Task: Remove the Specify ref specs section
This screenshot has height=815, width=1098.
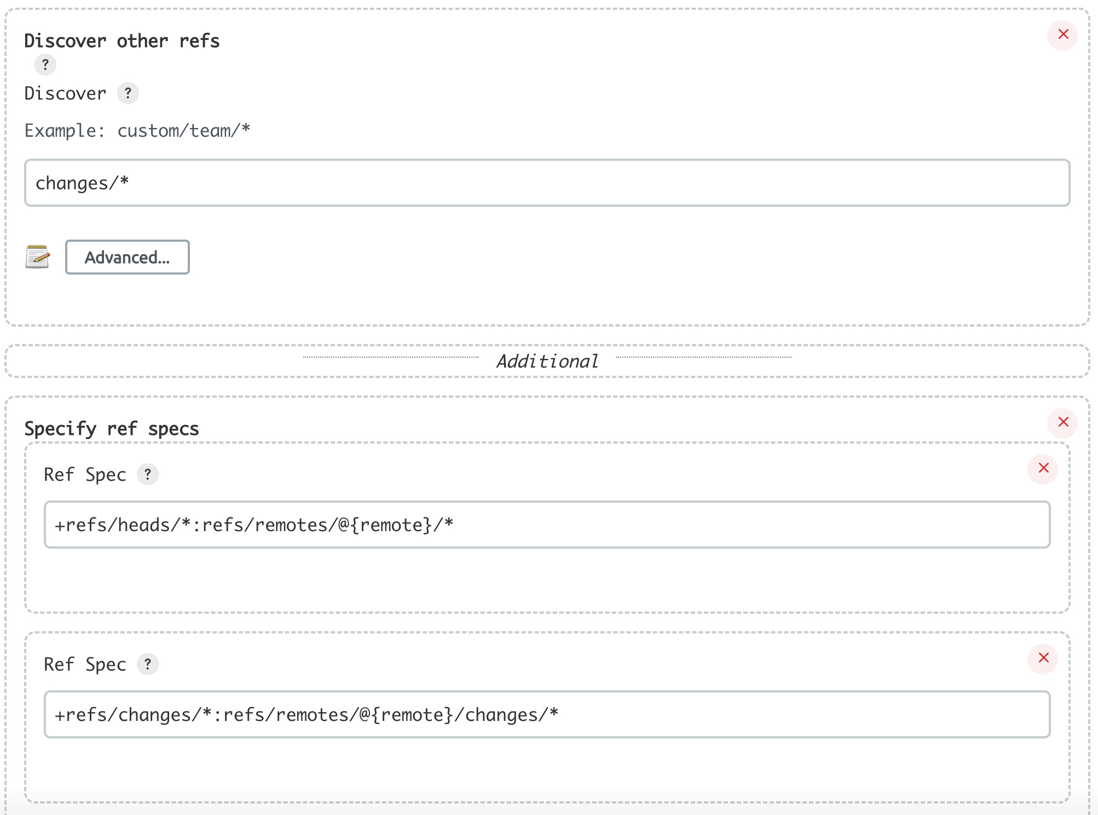Action: [1062, 423]
